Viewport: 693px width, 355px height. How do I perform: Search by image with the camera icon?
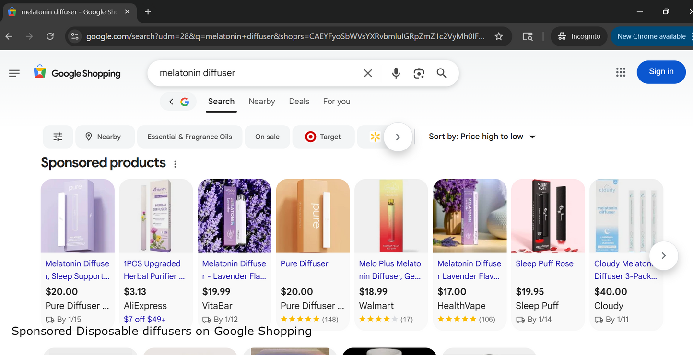coord(419,73)
